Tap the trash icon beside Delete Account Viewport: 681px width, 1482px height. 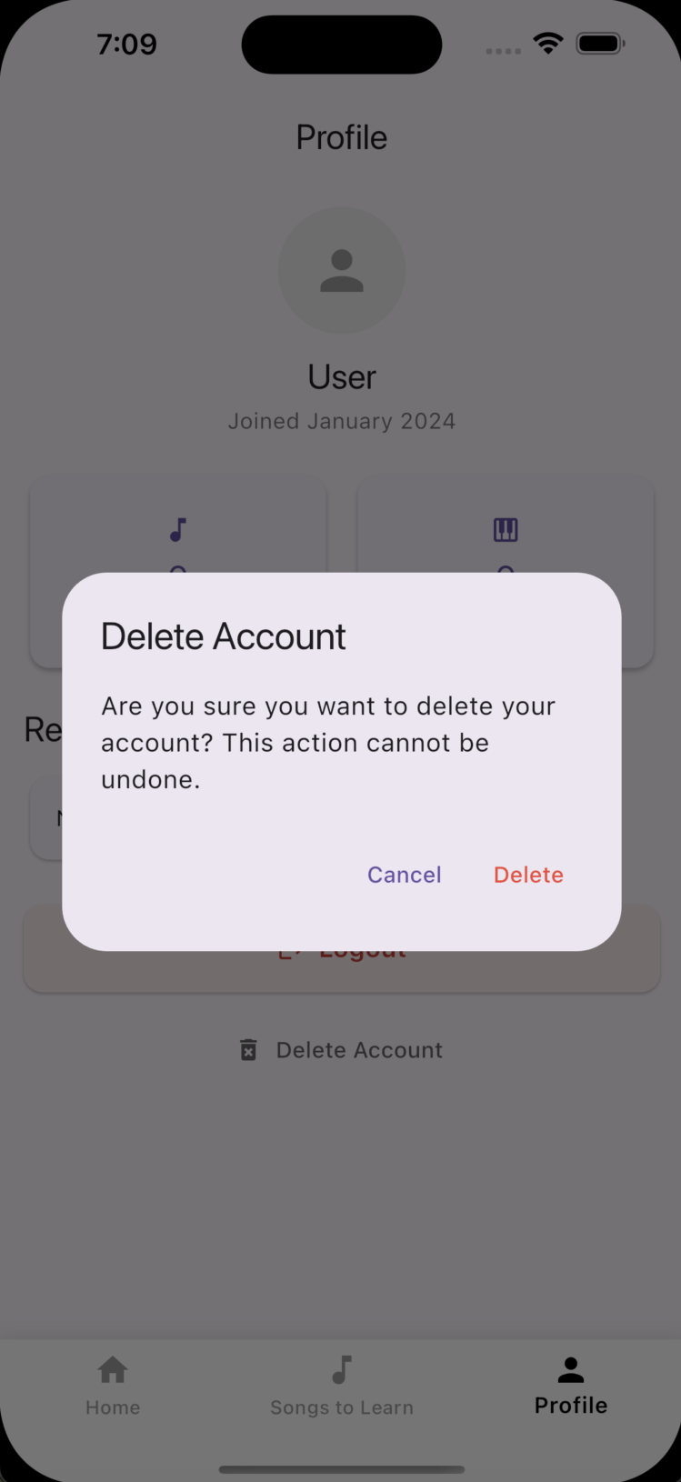click(x=248, y=1050)
